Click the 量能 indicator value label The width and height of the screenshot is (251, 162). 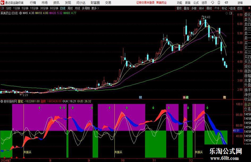coord(29,101)
